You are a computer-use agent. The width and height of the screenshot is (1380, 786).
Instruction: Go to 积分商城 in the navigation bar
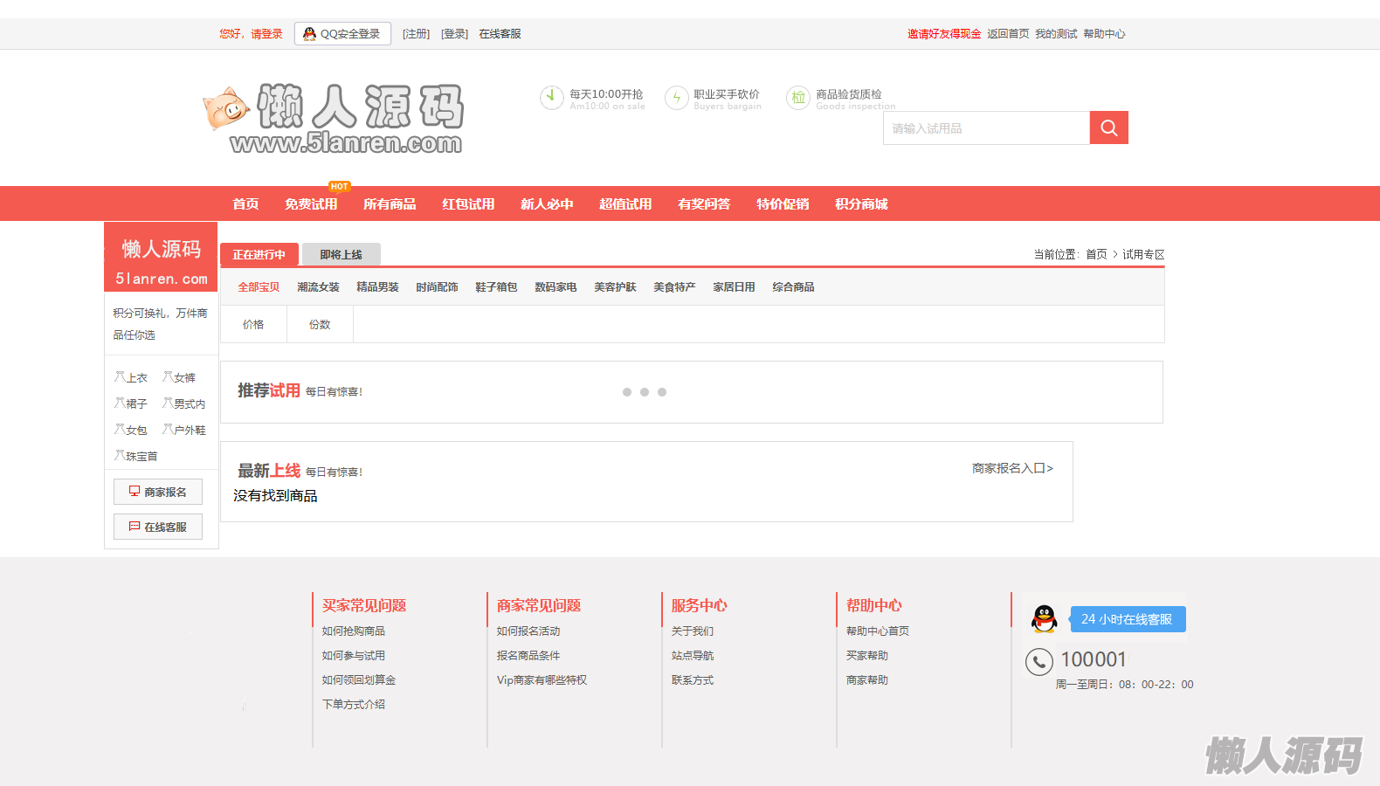click(x=861, y=204)
